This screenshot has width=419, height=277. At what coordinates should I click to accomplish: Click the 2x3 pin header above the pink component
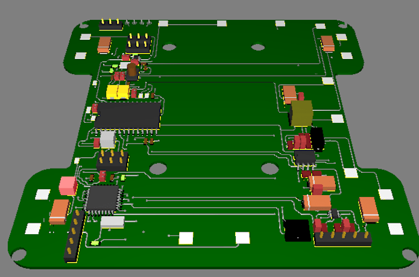(x=112, y=161)
